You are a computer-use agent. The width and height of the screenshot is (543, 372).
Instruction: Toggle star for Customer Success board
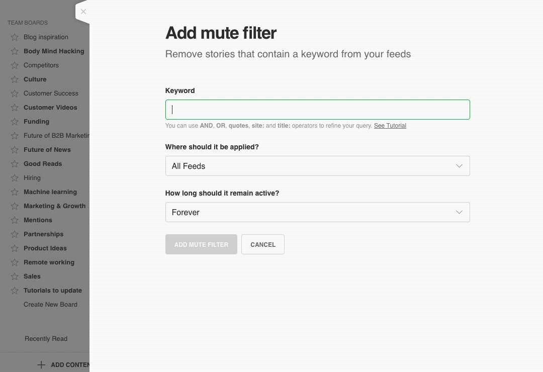pyautogui.click(x=15, y=94)
